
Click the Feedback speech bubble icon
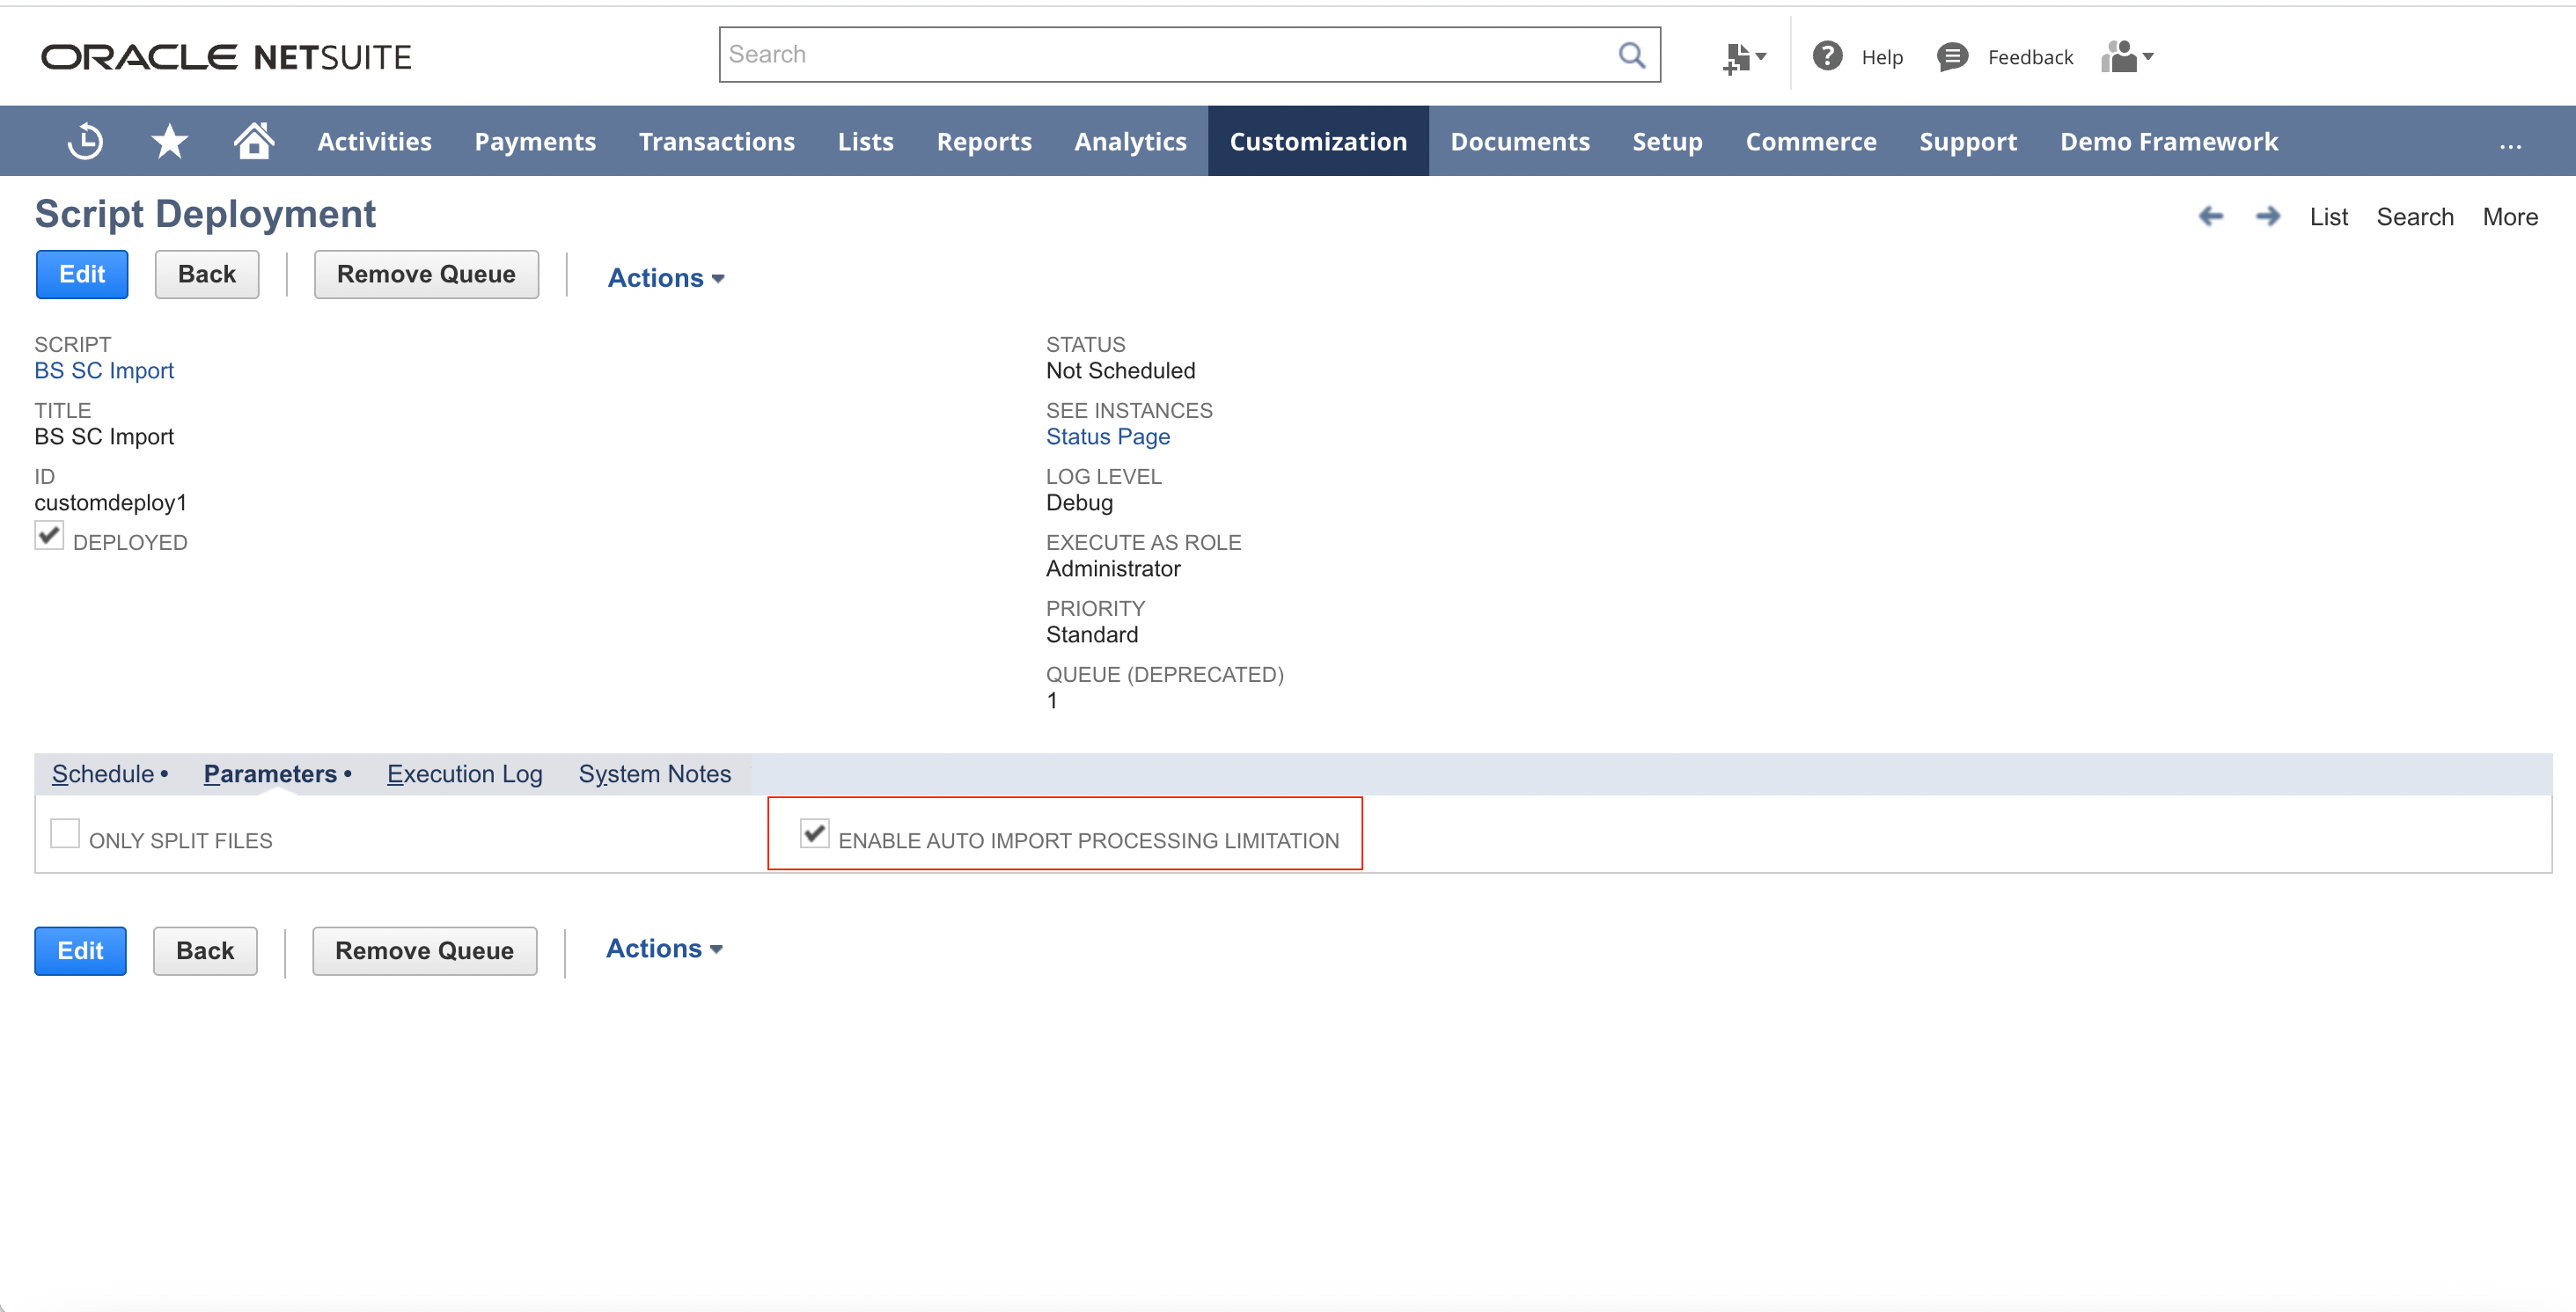click(x=1951, y=57)
